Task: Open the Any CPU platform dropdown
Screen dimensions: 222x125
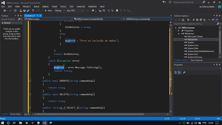Action: (75, 11)
